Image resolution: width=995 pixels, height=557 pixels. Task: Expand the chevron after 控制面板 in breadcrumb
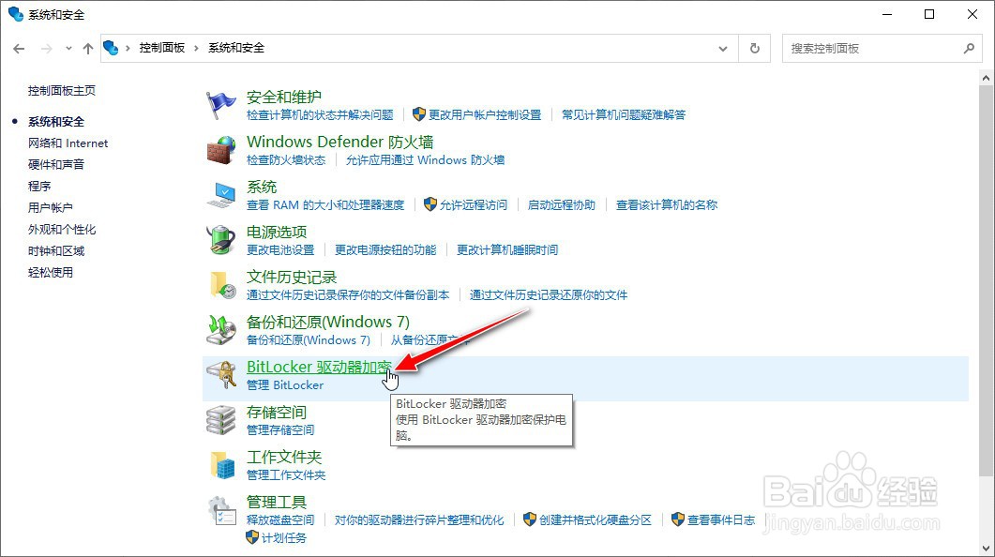196,48
